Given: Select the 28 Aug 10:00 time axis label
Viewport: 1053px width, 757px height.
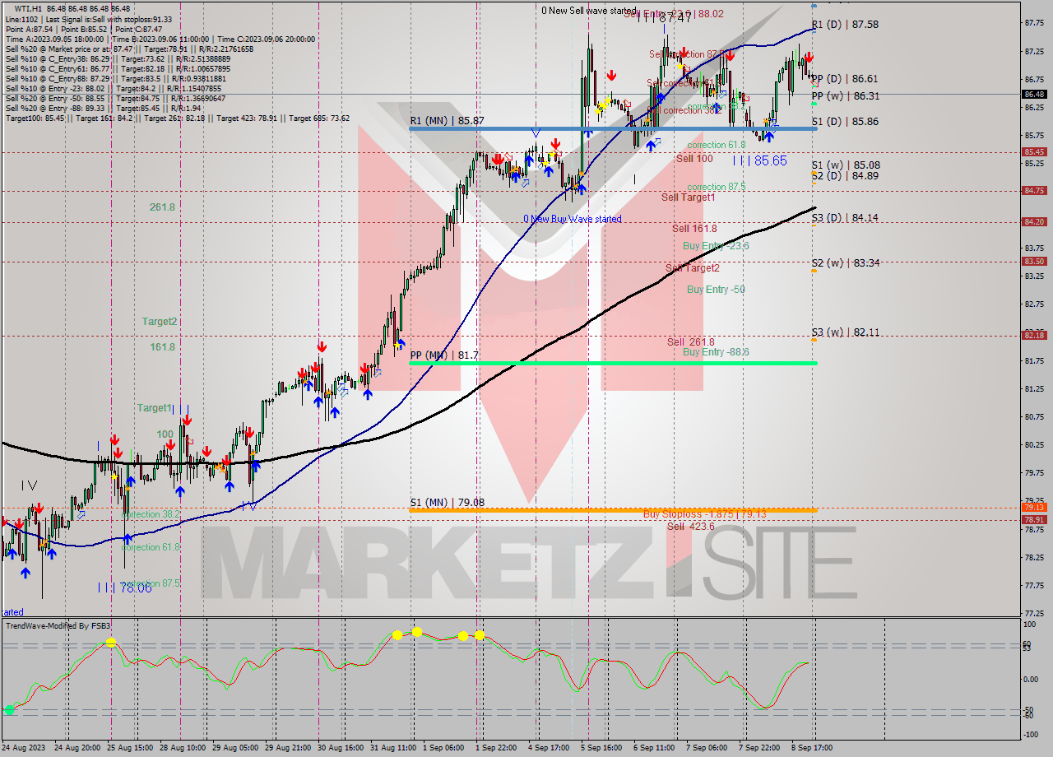Looking at the screenshot, I should [x=184, y=747].
